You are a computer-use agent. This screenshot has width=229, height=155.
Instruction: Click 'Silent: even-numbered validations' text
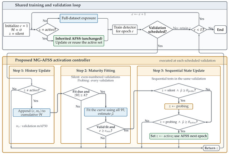[x=95, y=77]
